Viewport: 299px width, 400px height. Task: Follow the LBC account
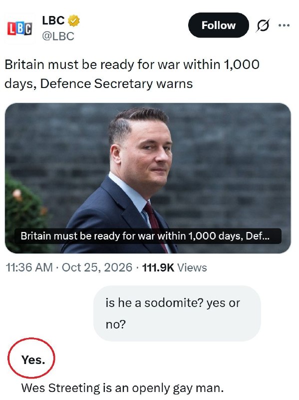point(219,25)
